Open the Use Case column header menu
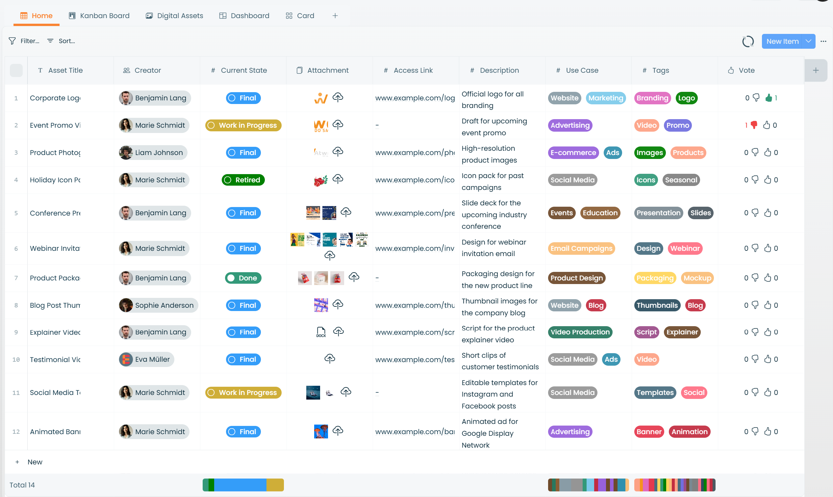 pyautogui.click(x=588, y=70)
